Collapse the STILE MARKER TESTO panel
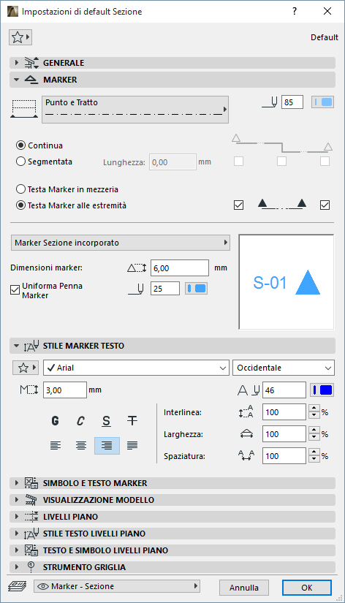 click(172, 346)
